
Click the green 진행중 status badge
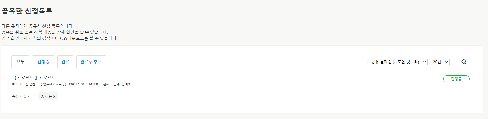tap(456, 79)
